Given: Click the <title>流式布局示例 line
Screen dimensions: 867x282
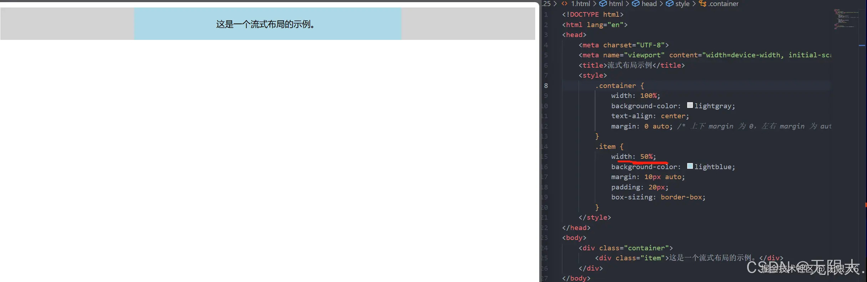Looking at the screenshot, I should pos(632,66).
